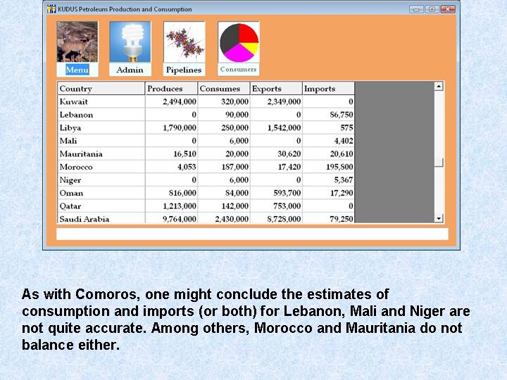Click the KUDUS app title bar icon

51,9
